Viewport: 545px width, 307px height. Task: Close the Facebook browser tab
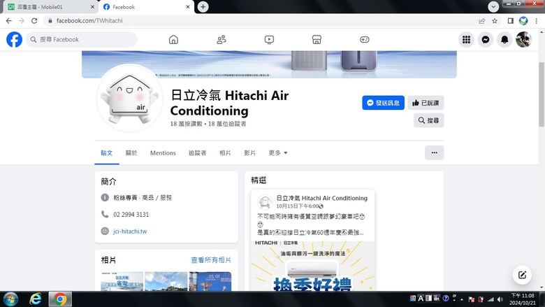coord(188,7)
